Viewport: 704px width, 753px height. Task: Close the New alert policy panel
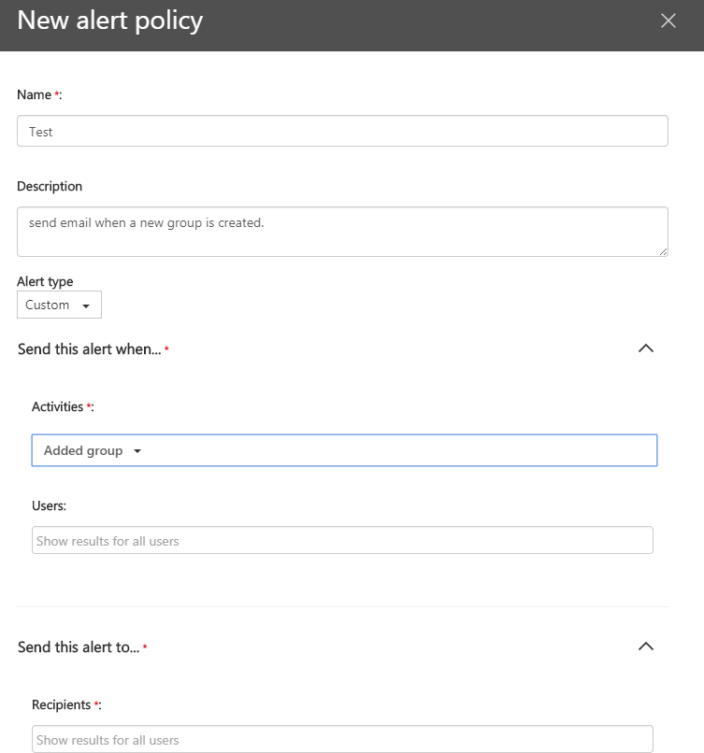[668, 21]
